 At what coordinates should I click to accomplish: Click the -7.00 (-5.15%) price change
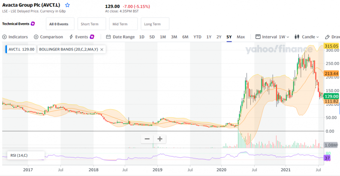[136, 6]
